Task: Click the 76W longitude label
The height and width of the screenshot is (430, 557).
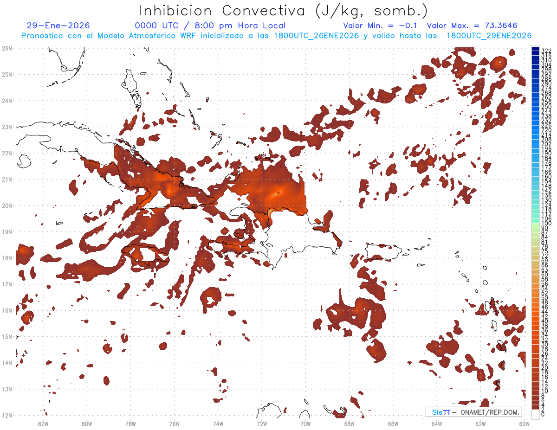Action: click(x=174, y=423)
